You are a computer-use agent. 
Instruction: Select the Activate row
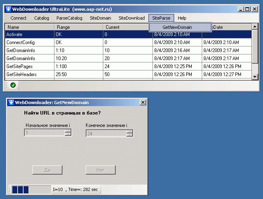click(x=128, y=34)
